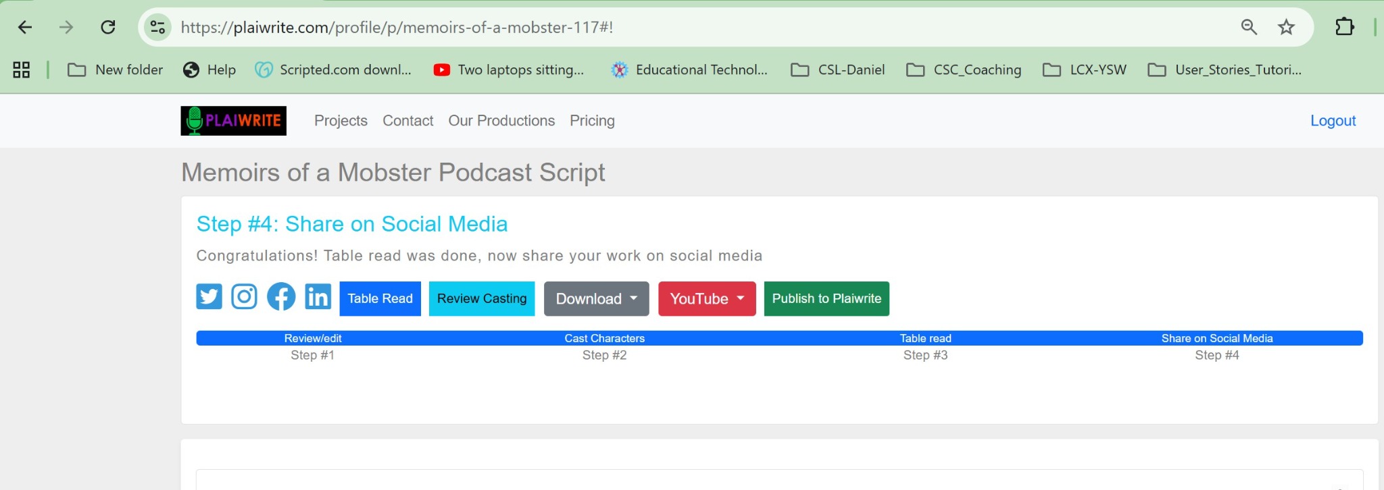Expand the Download dropdown
Image resolution: width=1384 pixels, height=490 pixels.
point(596,298)
